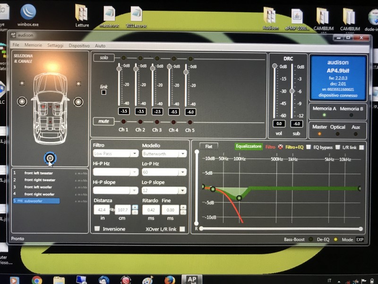Open Firefox from the taskbar
The image size is (378, 284).
coord(170,280)
